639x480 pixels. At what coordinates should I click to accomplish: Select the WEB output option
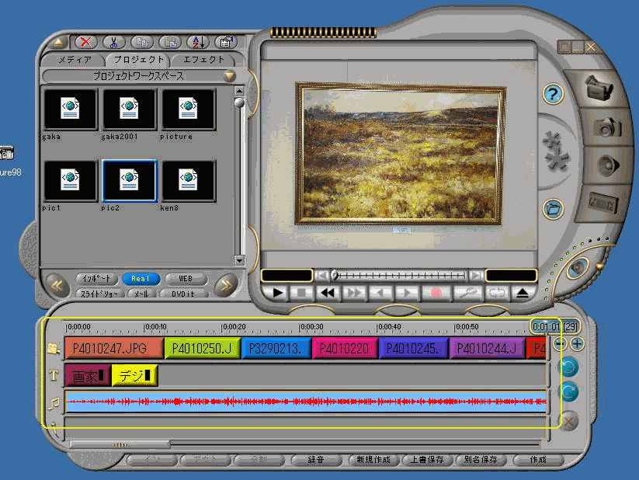(x=186, y=279)
